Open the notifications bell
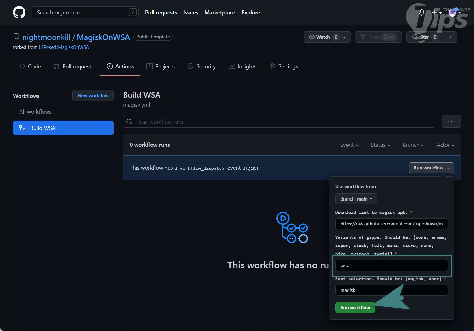Screen dimensions: 474x331 (422, 13)
